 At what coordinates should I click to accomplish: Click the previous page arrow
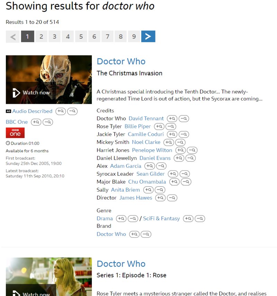[13, 36]
